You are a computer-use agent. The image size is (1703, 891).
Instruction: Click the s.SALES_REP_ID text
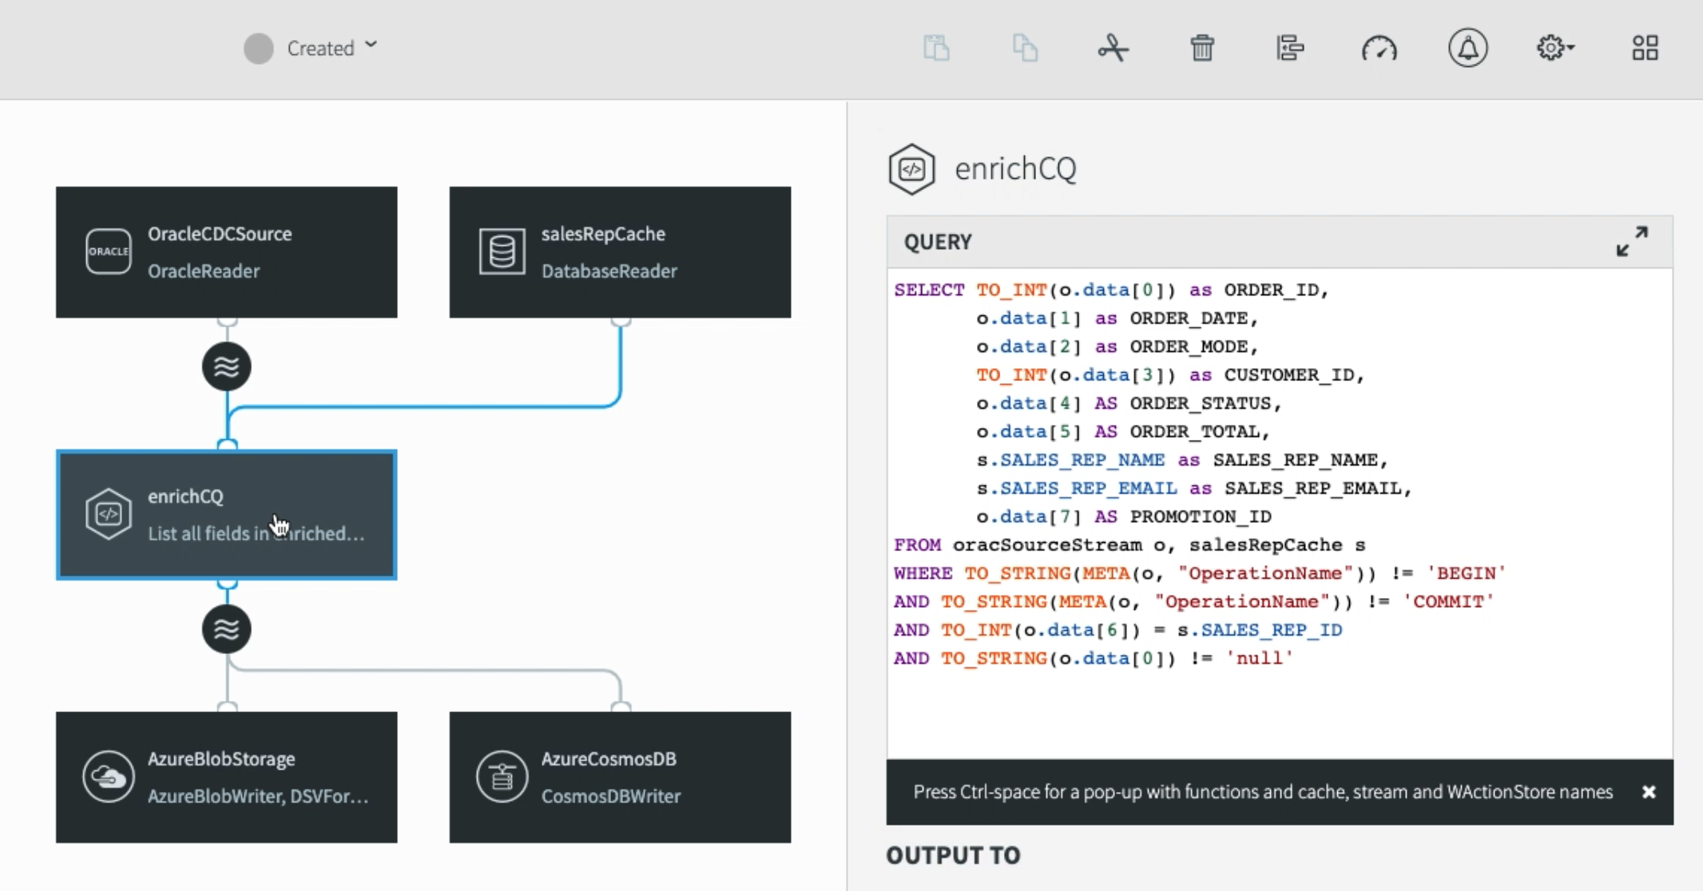coord(1260,630)
